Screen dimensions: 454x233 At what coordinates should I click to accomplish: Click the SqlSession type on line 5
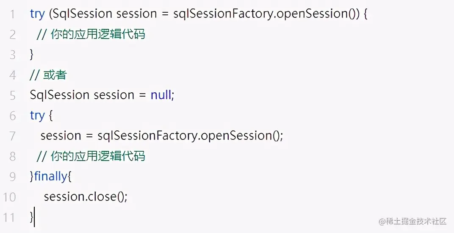pyautogui.click(x=60, y=95)
